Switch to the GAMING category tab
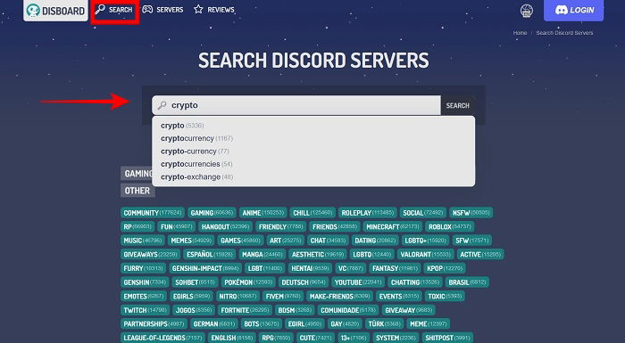Viewport: 625px width, 343px height. [137, 174]
